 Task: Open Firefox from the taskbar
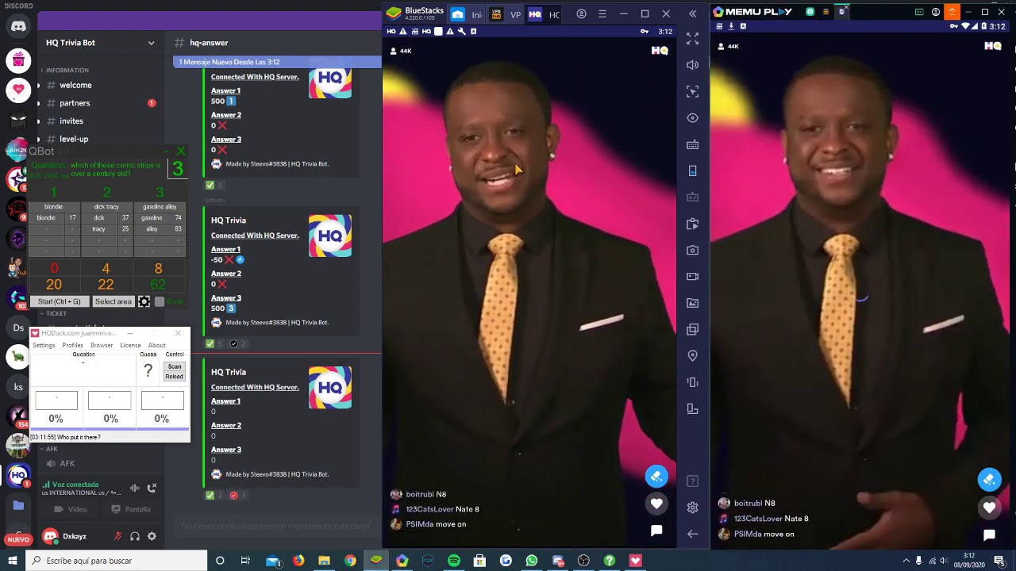click(298, 561)
